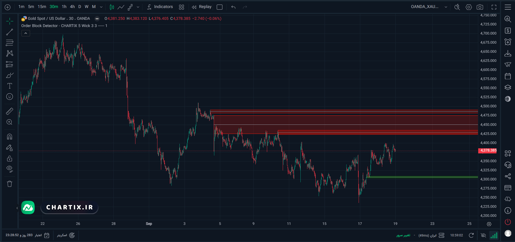The width and height of the screenshot is (515, 242).
Task: Open the Indicators dialog
Action: [160, 7]
